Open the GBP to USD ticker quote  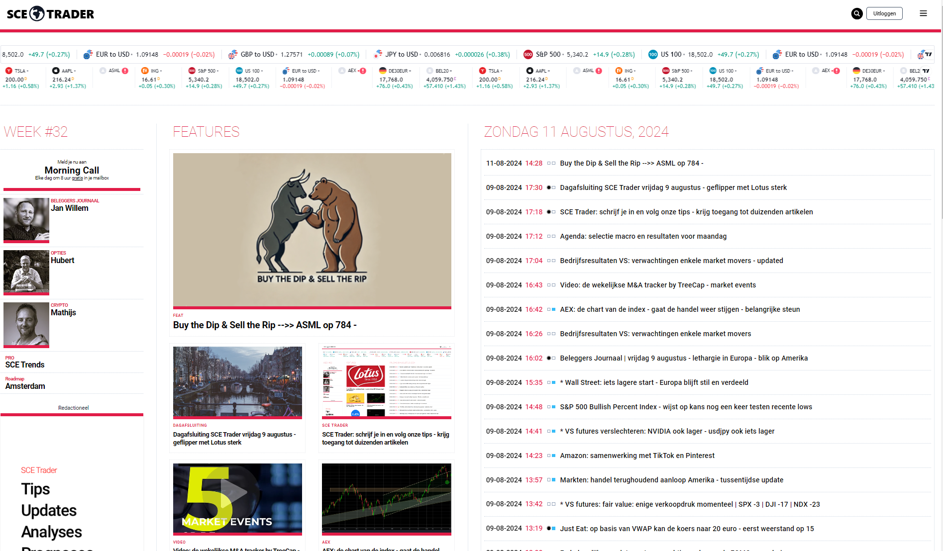[294, 54]
